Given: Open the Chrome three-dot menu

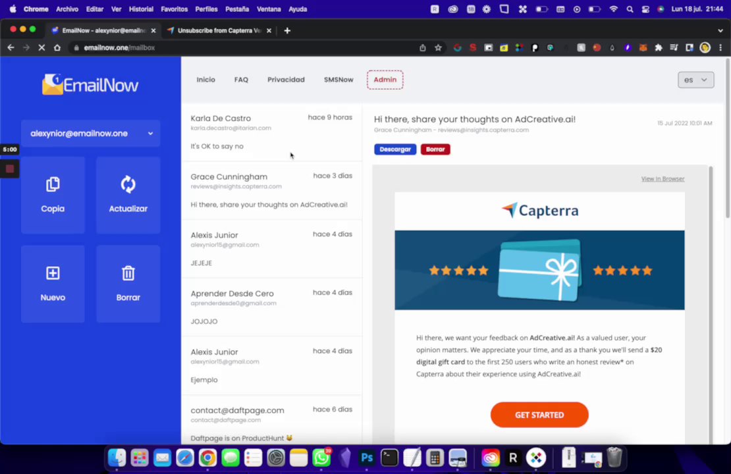Looking at the screenshot, I should pyautogui.click(x=720, y=47).
